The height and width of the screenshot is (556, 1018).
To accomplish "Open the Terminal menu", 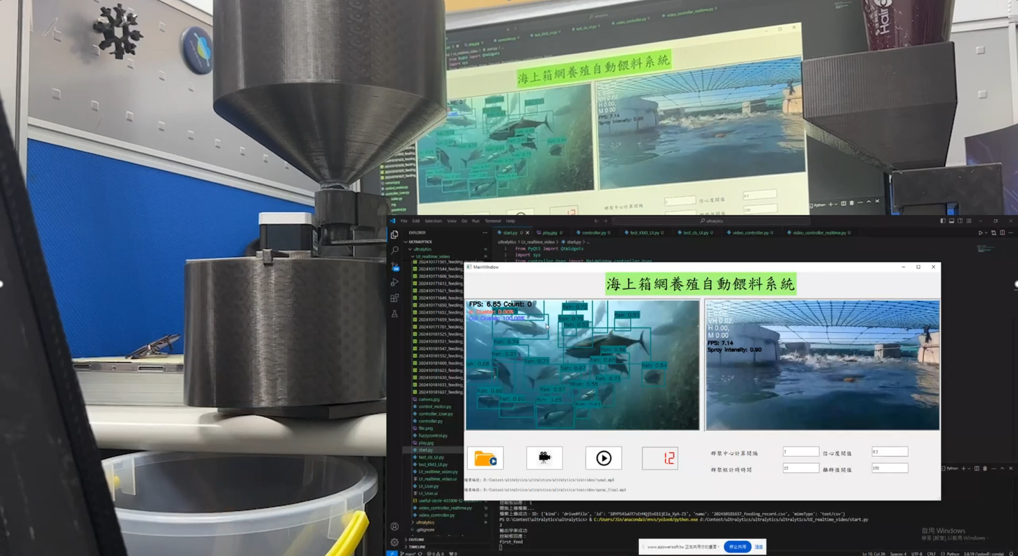I will click(493, 221).
